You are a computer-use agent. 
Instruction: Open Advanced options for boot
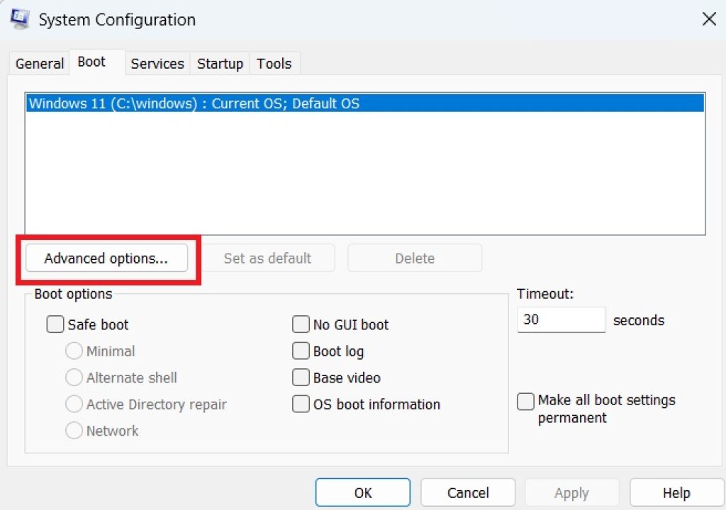[106, 258]
